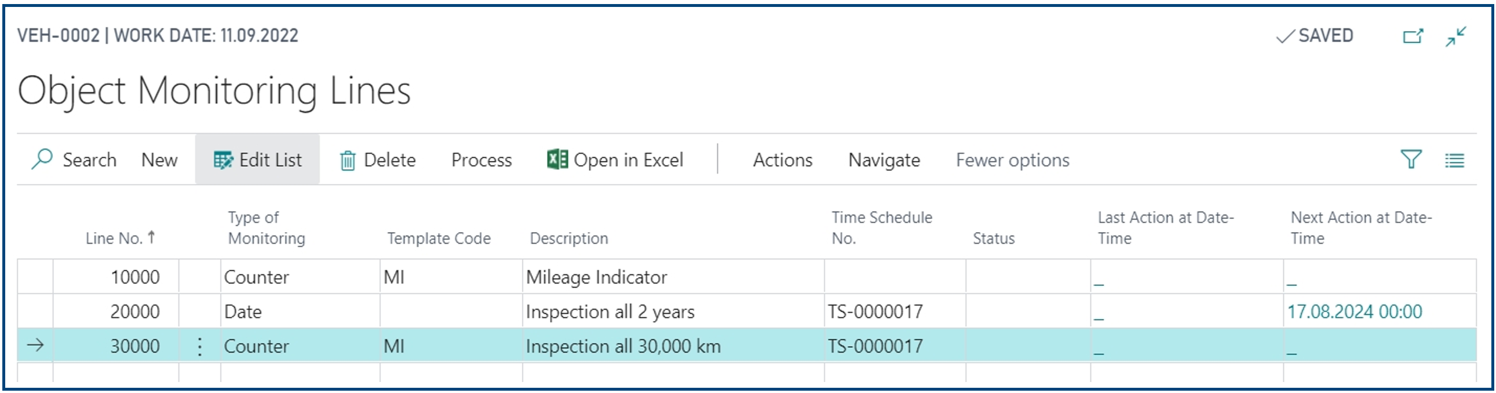Select line number 20000 cell
The image size is (1496, 393).
point(115,312)
